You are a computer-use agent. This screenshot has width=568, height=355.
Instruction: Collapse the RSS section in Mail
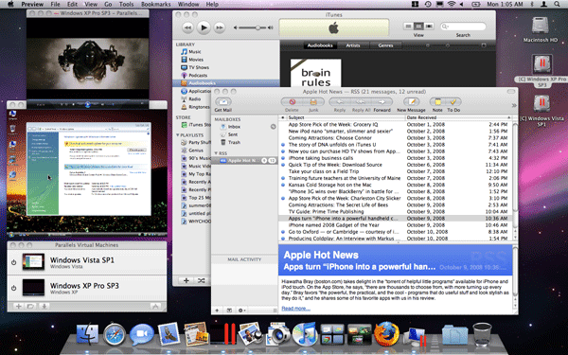[x=216, y=153]
